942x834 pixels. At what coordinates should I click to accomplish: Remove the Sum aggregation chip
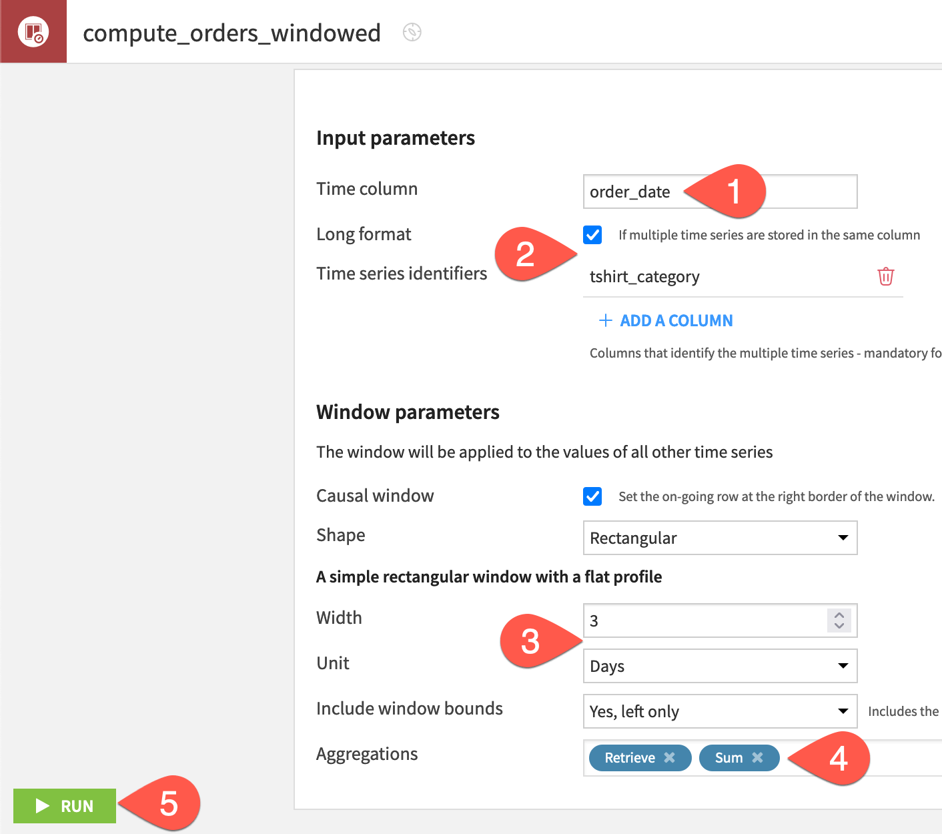click(x=757, y=757)
